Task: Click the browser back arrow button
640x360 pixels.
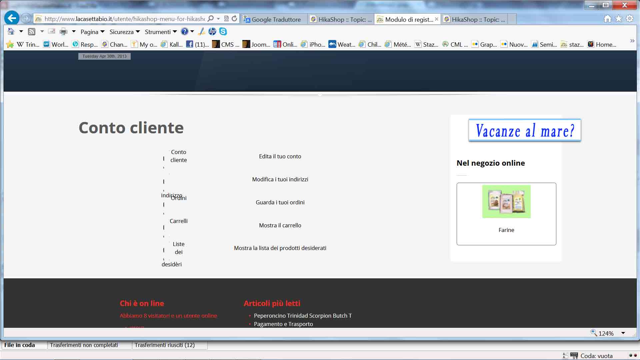Action: tap(12, 18)
